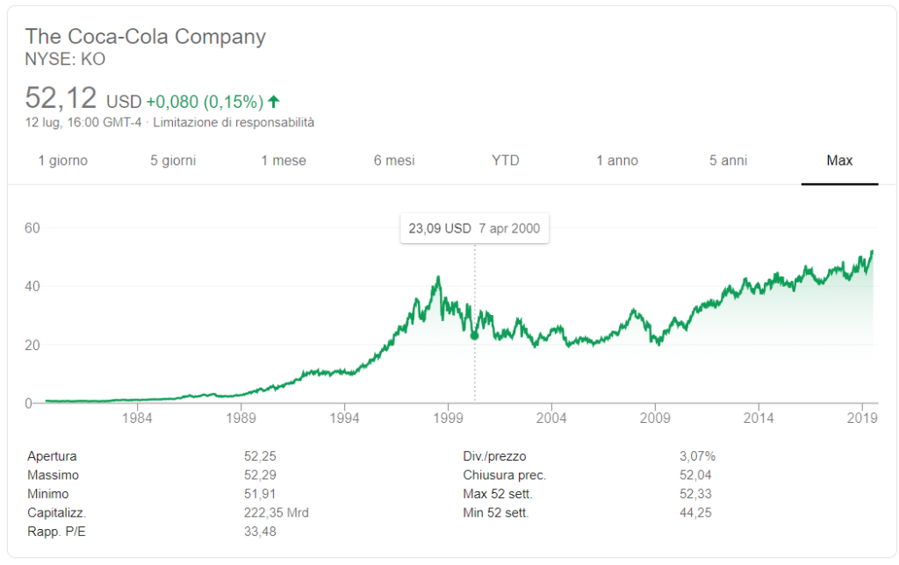The image size is (899, 565).
Task: Click the 222,35 Mrd capitalization value
Action: click(277, 513)
